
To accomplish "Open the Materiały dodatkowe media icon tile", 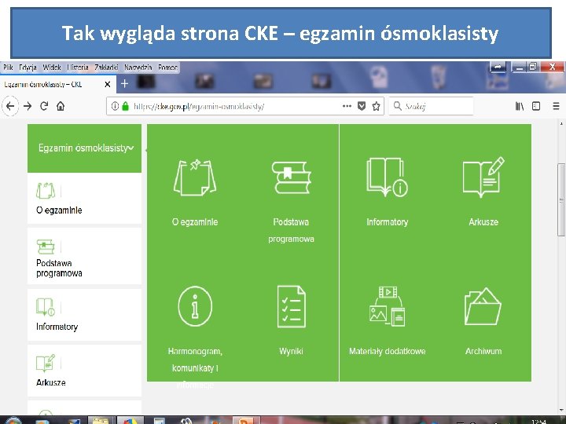I will 387,306.
